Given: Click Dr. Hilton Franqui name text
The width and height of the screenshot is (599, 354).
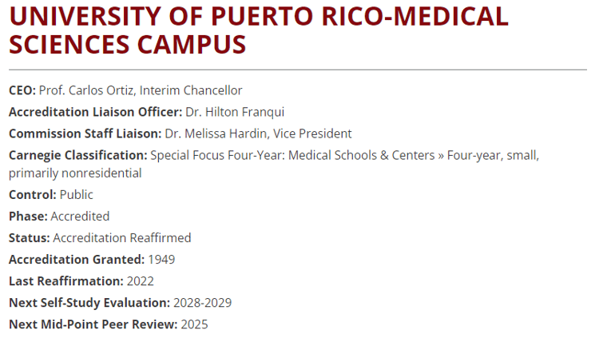Looking at the screenshot, I should click(235, 112).
